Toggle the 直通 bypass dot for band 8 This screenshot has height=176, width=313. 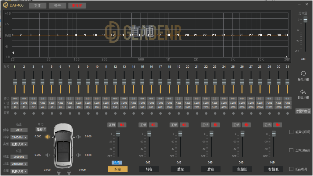point(79,113)
